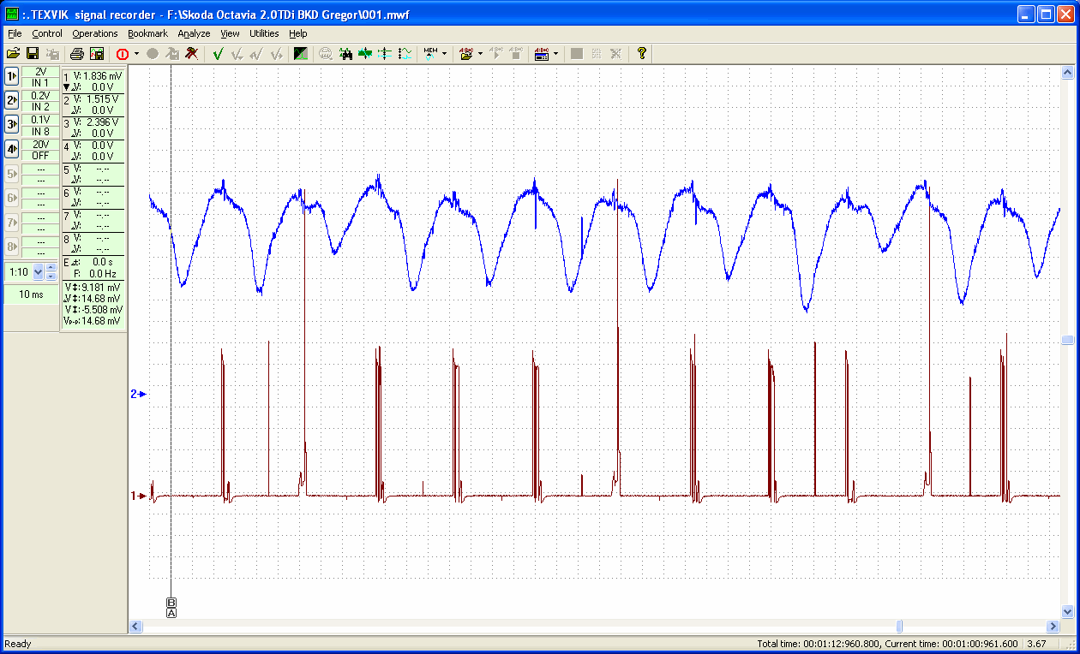Screen dimensions: 1080x654
Task: Click the Save floppy disk icon
Action: 33,54
